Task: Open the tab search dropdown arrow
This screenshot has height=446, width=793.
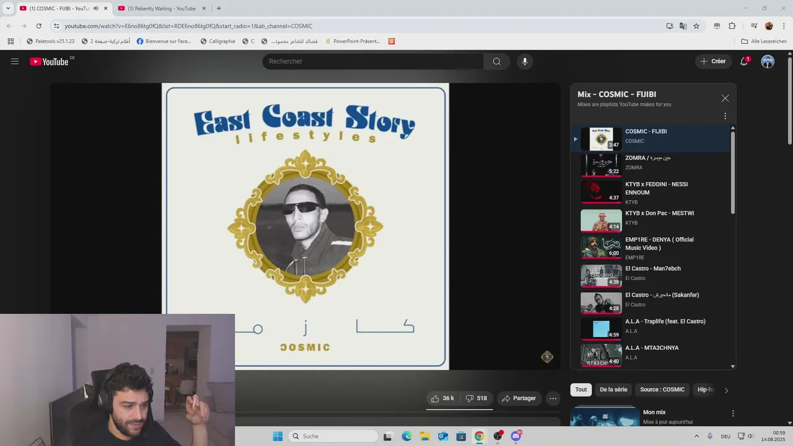Action: coord(8,9)
